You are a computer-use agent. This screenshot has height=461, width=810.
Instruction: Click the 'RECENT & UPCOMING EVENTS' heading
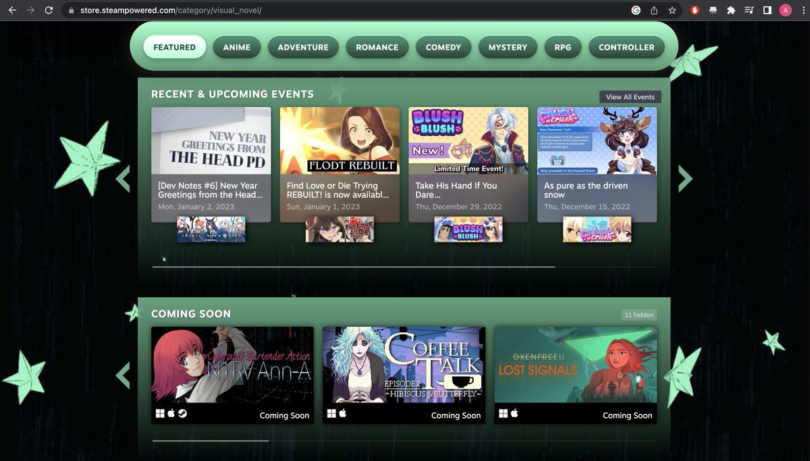coord(232,94)
